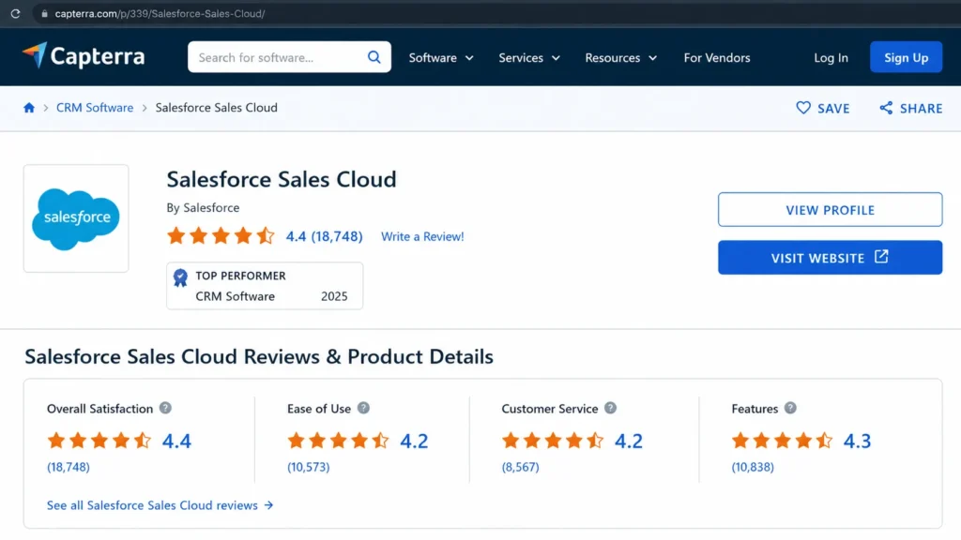This screenshot has height=540, width=961.
Task: Click the search magnifier icon
Action: [374, 57]
